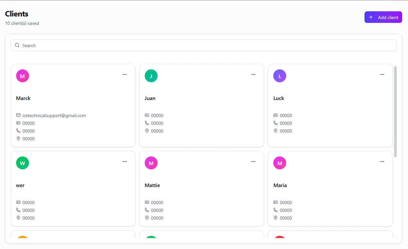Open the three-dot menu on Luck's card

[382, 75]
